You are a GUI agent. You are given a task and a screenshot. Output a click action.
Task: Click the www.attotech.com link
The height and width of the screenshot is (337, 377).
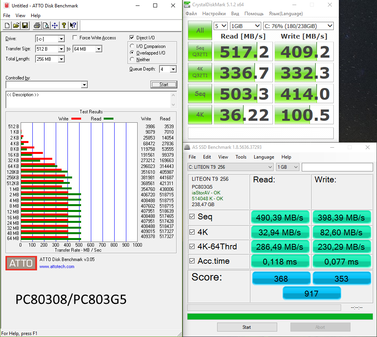pyautogui.click(x=57, y=266)
